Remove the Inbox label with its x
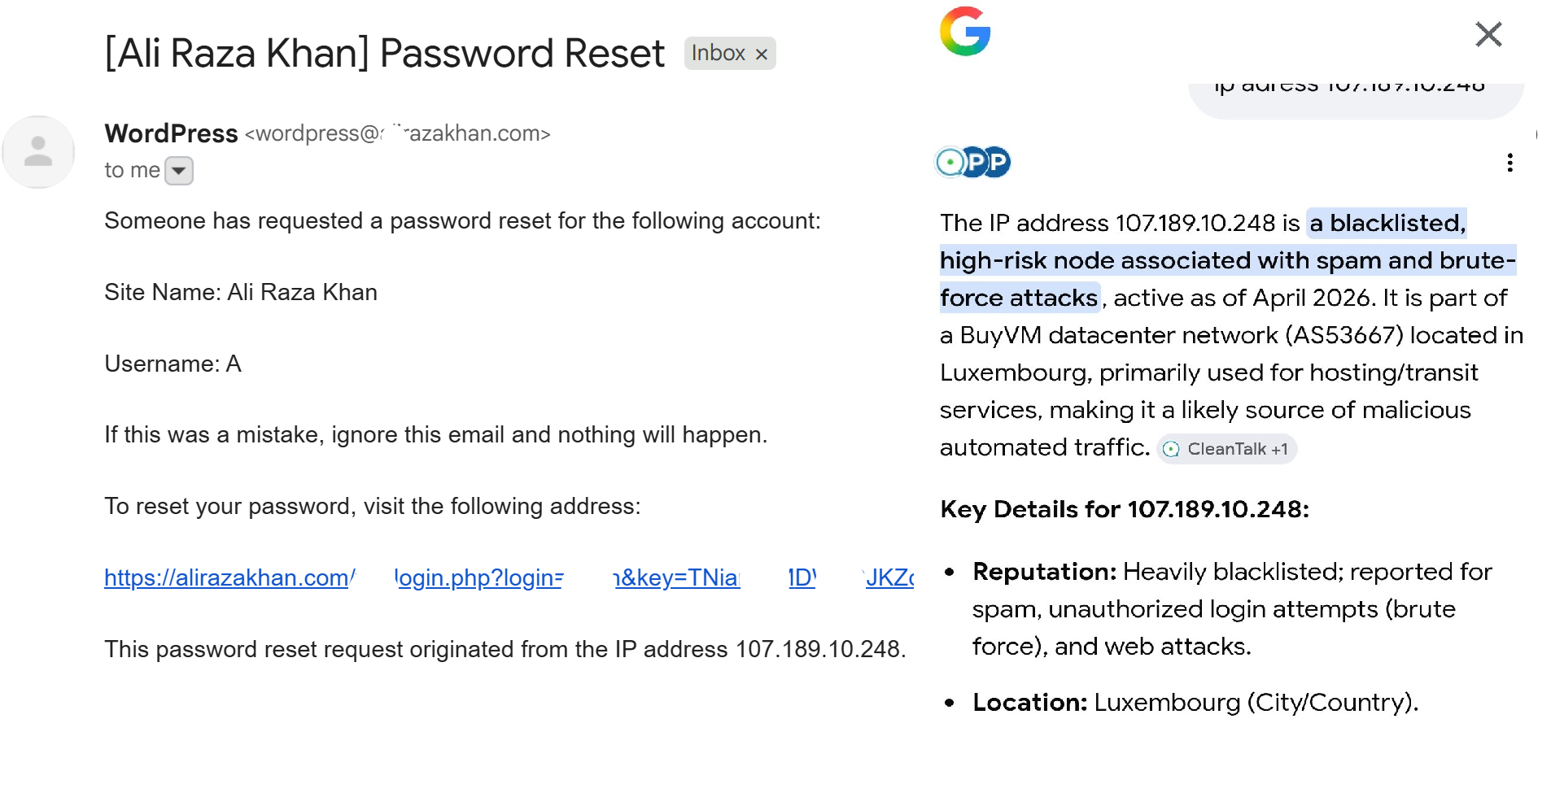Viewport: 1551px width, 793px height. coord(762,54)
